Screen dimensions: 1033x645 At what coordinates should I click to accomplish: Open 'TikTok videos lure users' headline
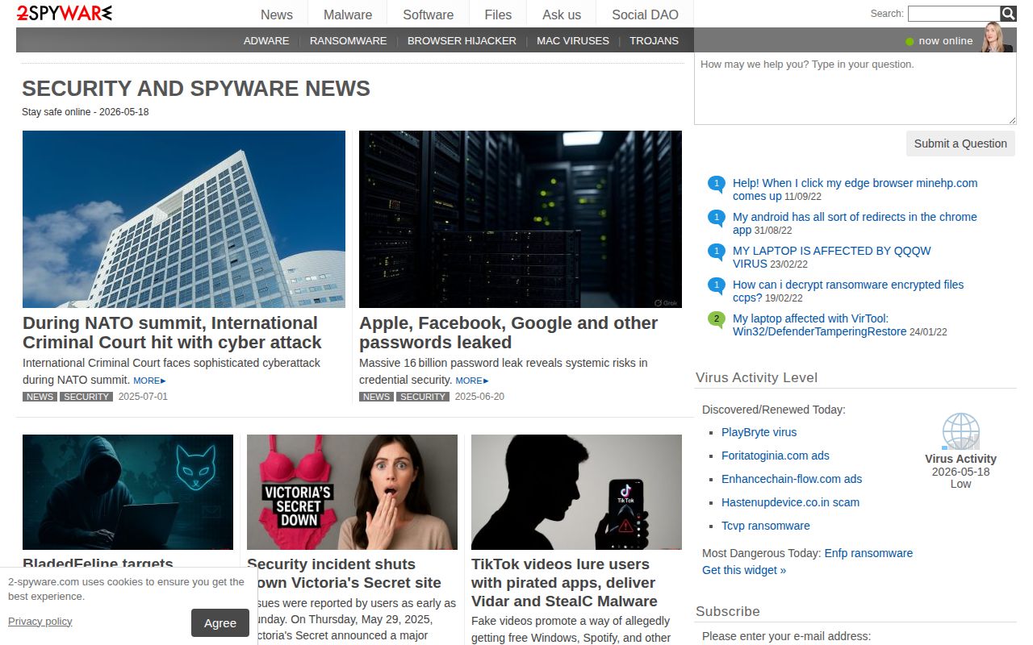point(565,583)
